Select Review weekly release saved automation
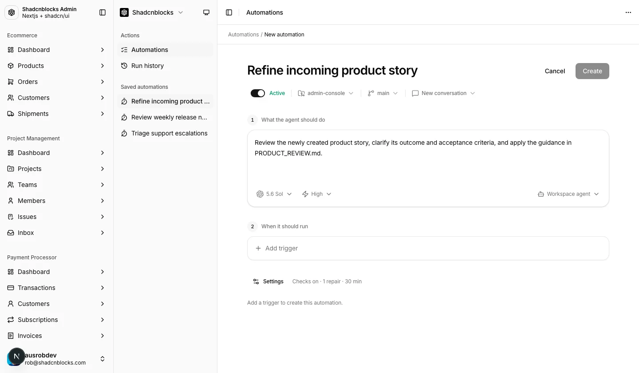This screenshot has height=373, width=639. tap(165, 117)
